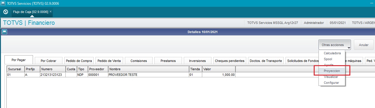Switch to the Inversiones tab
Image resolution: width=375 pixels, height=108 pixels.
(x=197, y=61)
